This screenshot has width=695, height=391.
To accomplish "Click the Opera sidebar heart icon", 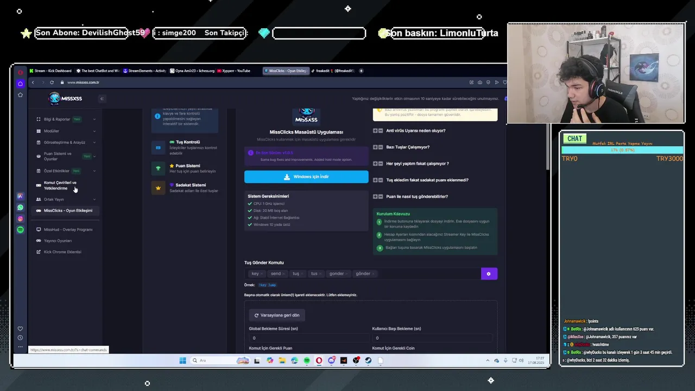I will click(x=20, y=329).
